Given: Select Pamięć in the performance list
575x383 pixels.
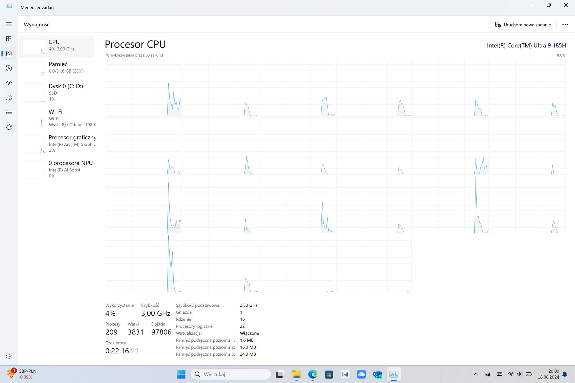Looking at the screenshot, I should (x=57, y=69).
